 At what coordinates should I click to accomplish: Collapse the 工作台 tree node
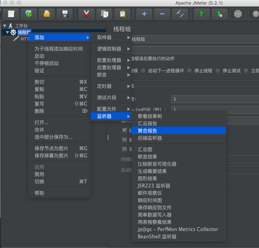(x=4, y=26)
